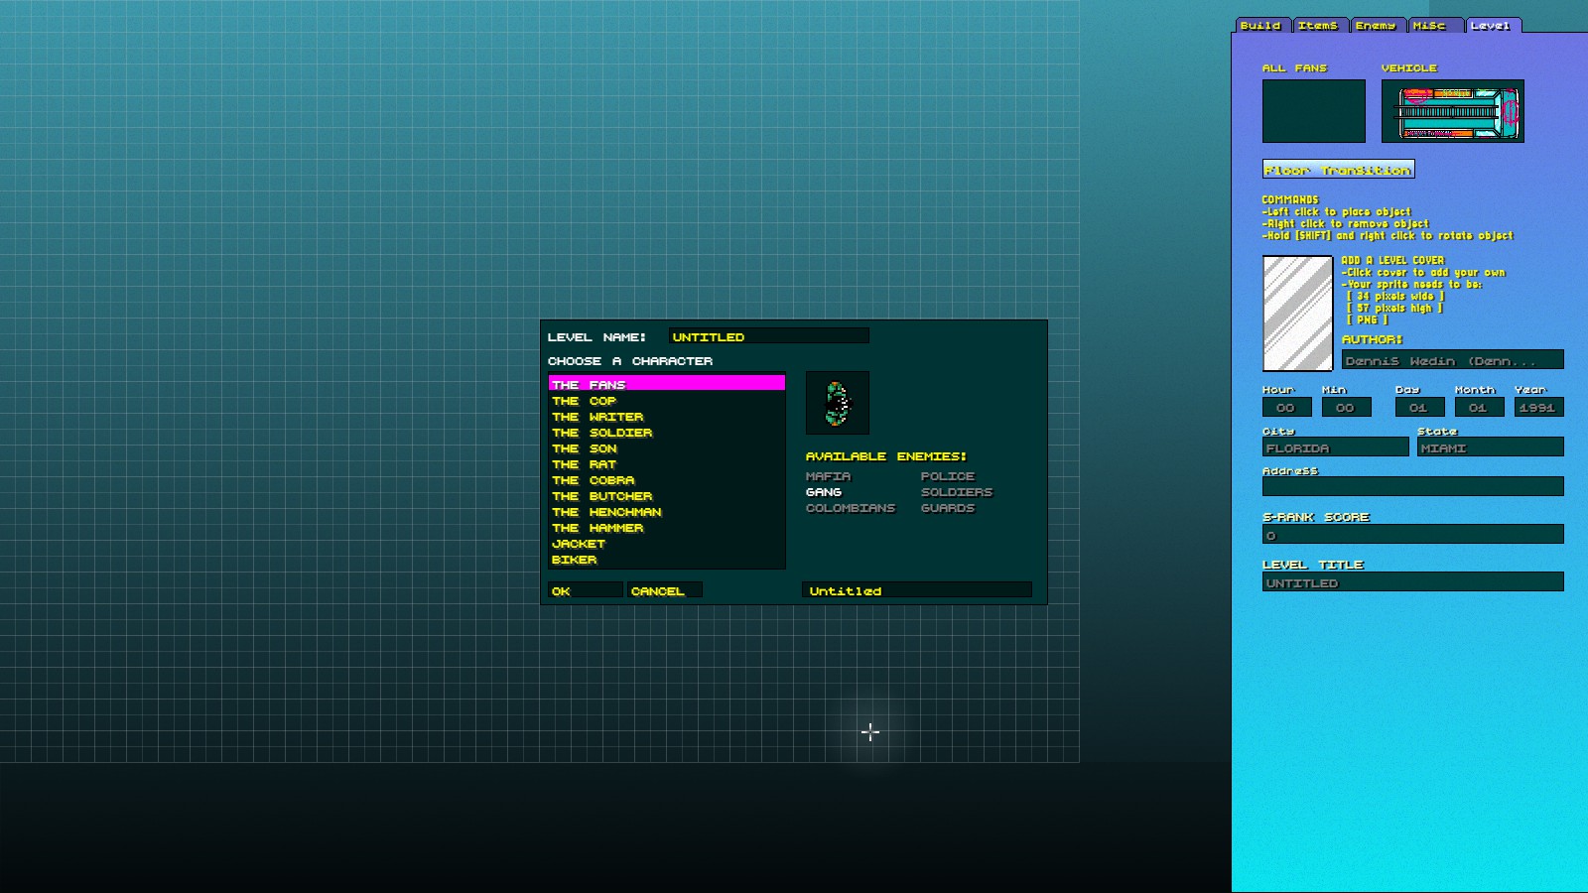This screenshot has height=893, width=1588.
Task: Click the character sprite preview
Action: [837, 403]
